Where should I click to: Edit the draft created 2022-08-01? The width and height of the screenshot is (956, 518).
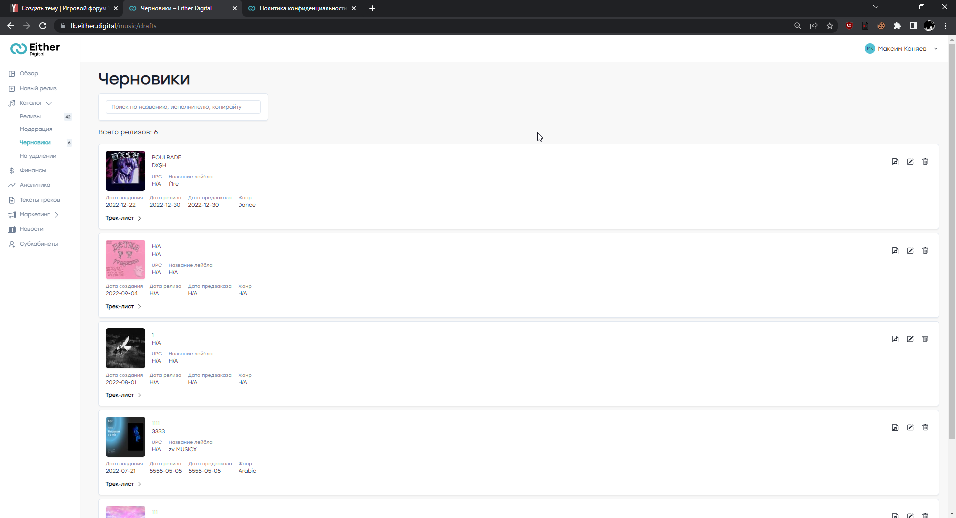pos(910,339)
